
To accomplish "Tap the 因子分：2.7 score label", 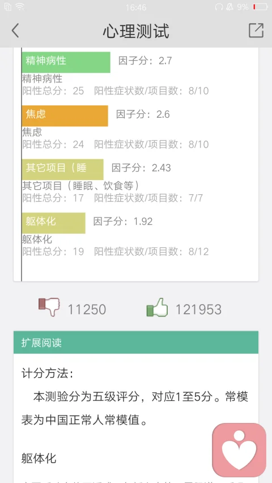I will [145, 61].
